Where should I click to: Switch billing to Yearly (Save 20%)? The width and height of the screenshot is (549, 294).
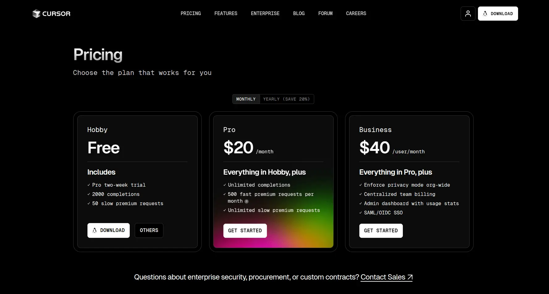(x=286, y=99)
